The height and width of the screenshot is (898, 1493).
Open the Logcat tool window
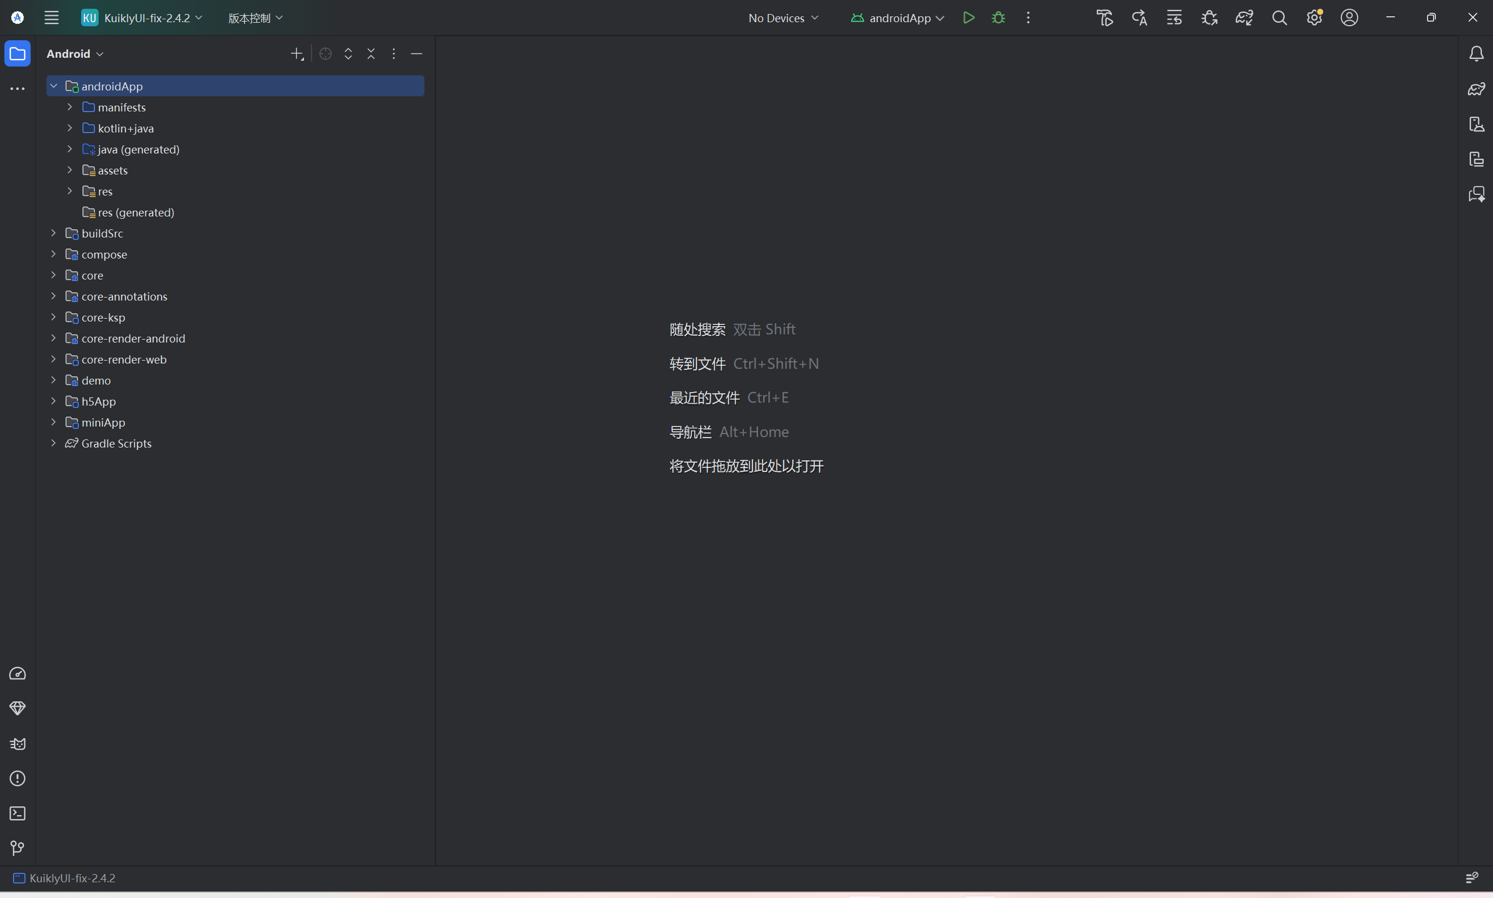pyautogui.click(x=18, y=744)
